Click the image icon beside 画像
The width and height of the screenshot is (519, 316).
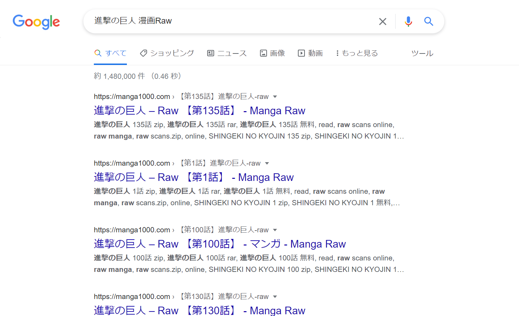tap(263, 53)
